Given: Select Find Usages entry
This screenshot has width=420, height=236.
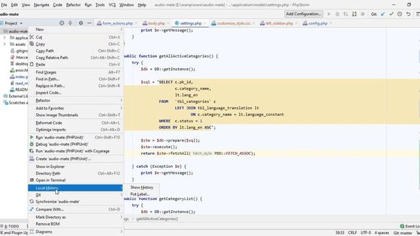Looking at the screenshot, I should [x=75, y=72].
